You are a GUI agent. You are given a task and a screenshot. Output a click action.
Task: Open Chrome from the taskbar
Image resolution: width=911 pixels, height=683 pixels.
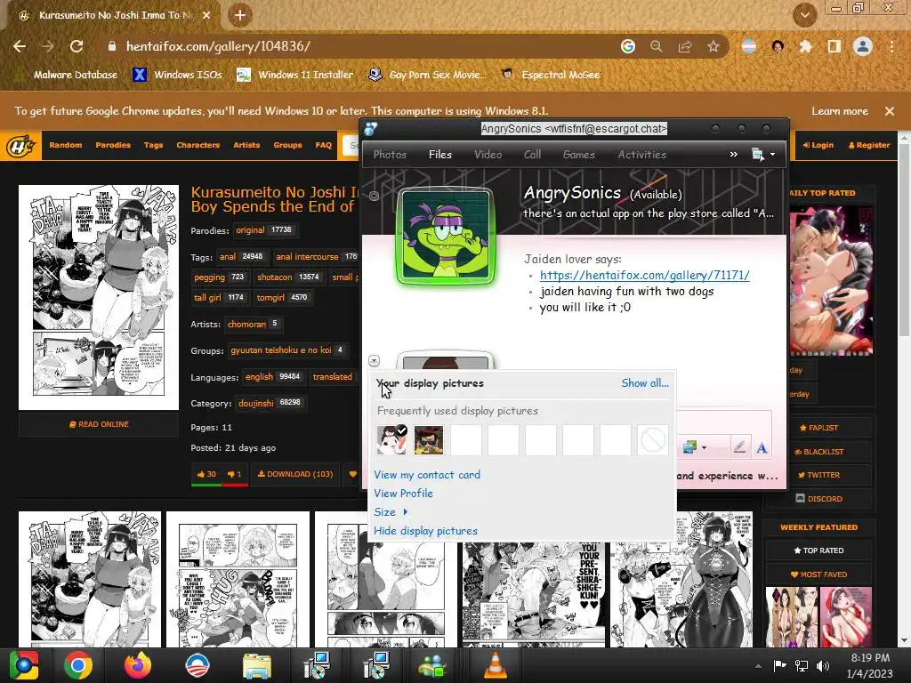point(78,665)
